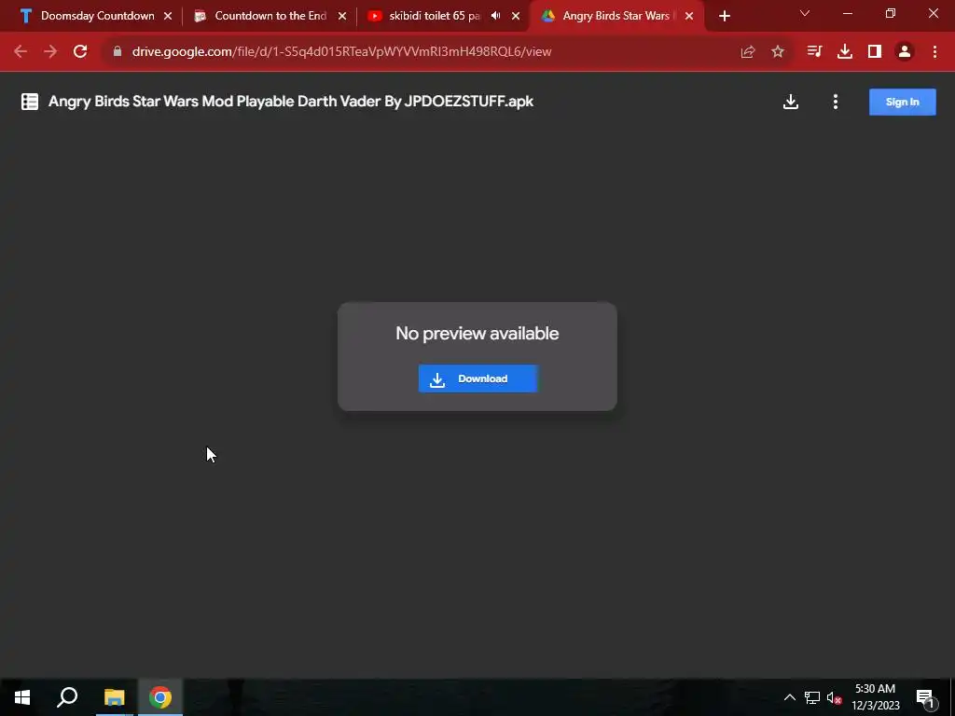Share this page icon in address bar
Screen dimensions: 955x716
coord(748,52)
